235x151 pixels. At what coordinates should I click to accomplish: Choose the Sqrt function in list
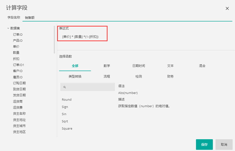coord(65,121)
